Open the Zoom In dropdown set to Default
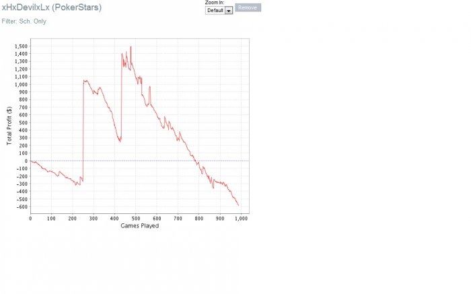The height and width of the screenshot is (294, 471). (x=219, y=10)
